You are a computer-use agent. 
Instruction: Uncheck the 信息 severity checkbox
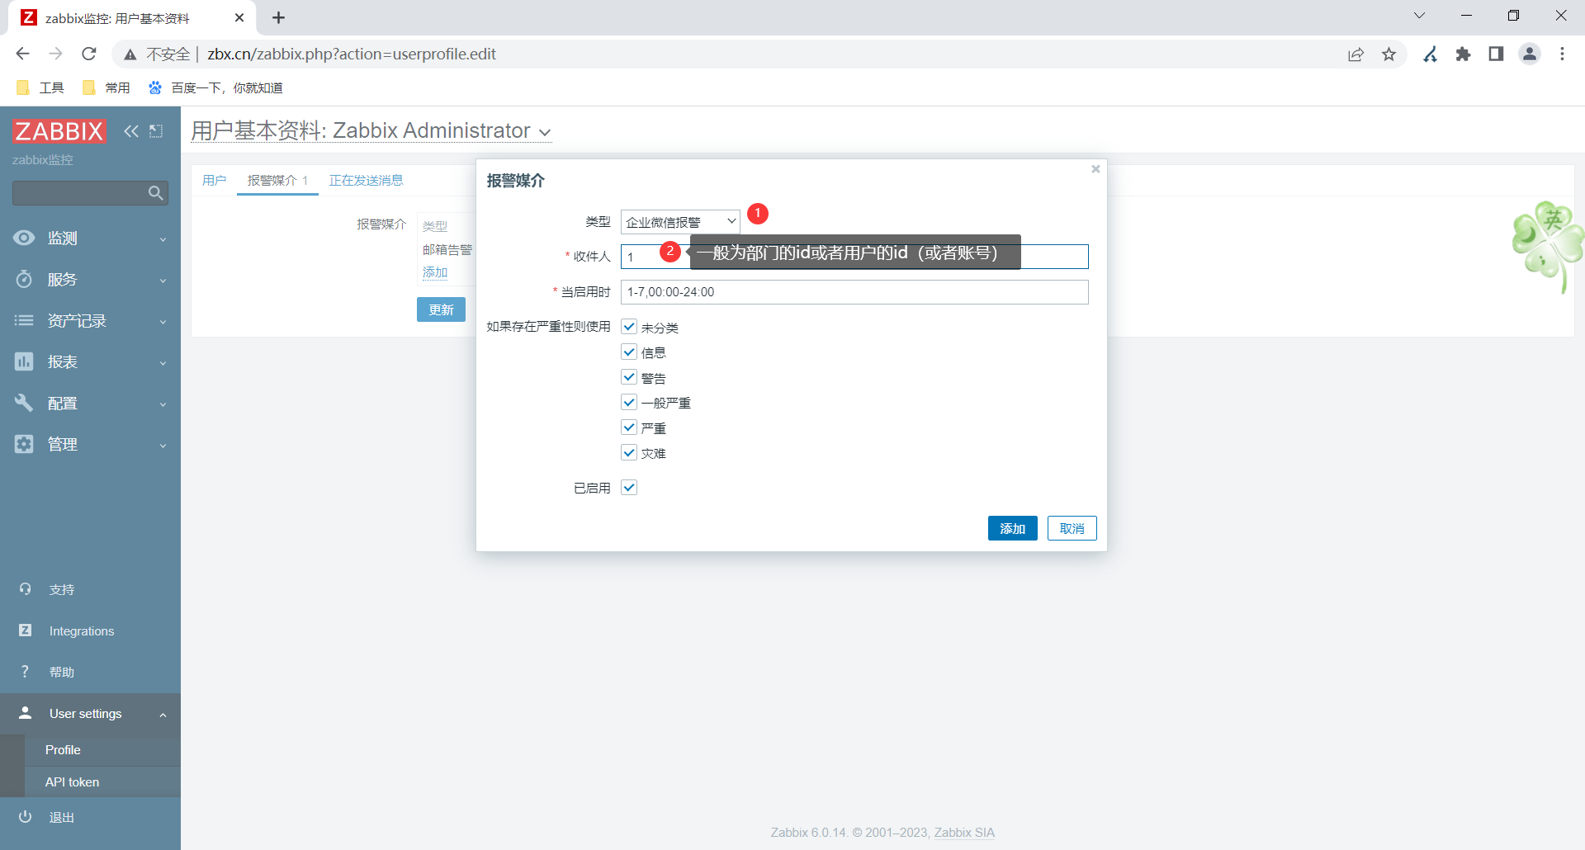pyautogui.click(x=629, y=352)
